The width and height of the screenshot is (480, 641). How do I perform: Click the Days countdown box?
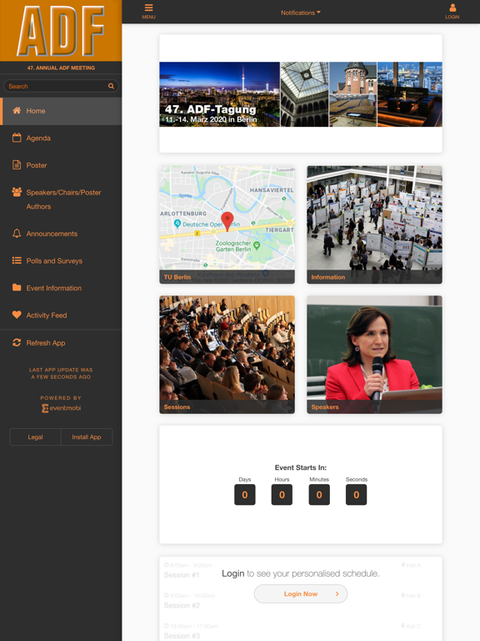point(244,495)
